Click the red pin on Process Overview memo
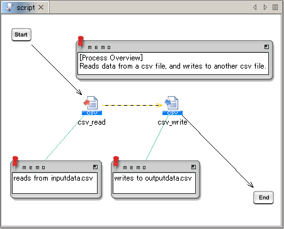This screenshot has height=229, width=284. tap(81, 42)
